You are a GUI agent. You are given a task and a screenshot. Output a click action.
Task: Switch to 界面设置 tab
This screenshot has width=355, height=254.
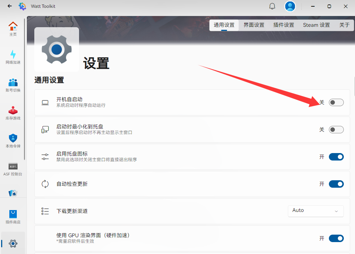[x=254, y=25]
